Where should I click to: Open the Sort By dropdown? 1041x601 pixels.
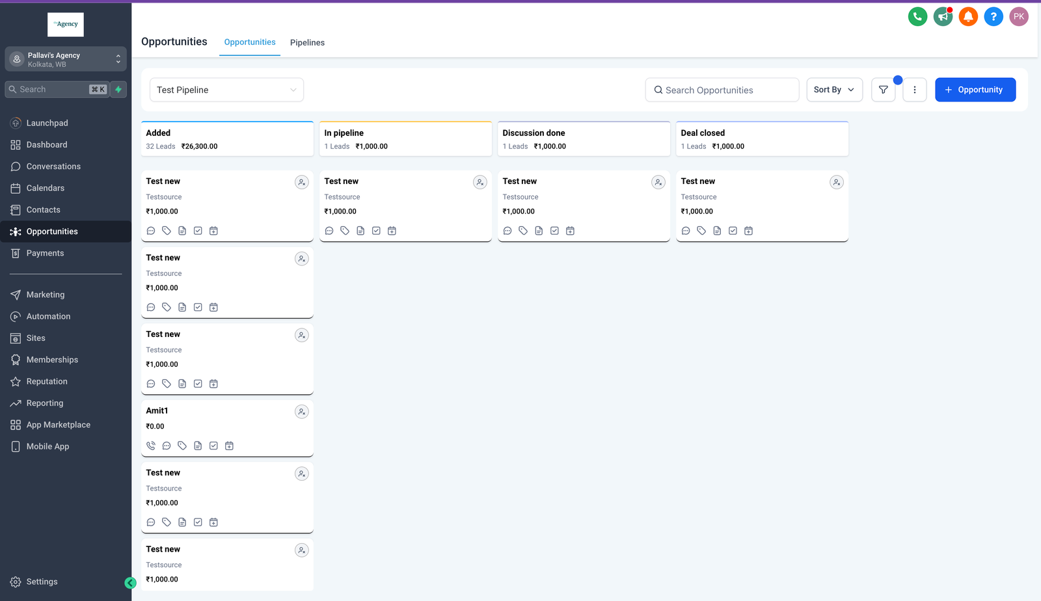pos(834,90)
